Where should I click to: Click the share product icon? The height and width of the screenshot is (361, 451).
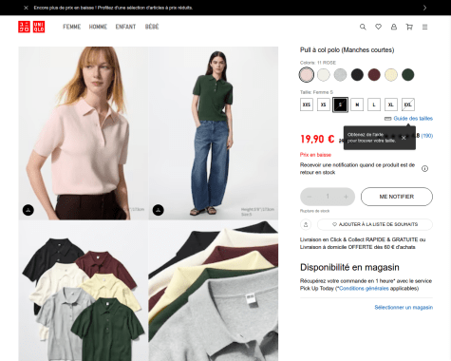tap(306, 224)
